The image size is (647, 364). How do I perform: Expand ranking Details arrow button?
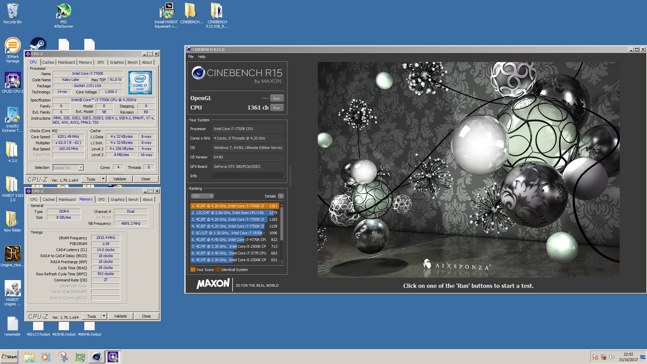pos(281,196)
